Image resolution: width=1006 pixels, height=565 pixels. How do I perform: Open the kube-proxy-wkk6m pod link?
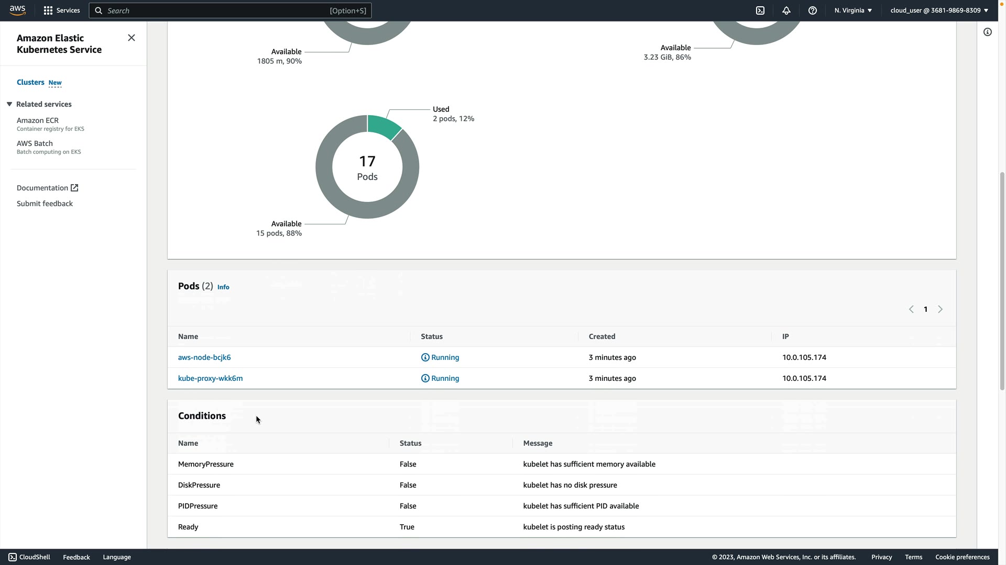tap(210, 378)
